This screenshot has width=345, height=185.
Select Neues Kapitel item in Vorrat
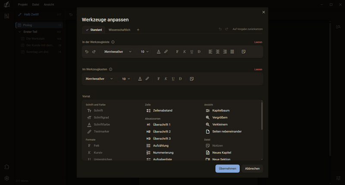pos(219,153)
